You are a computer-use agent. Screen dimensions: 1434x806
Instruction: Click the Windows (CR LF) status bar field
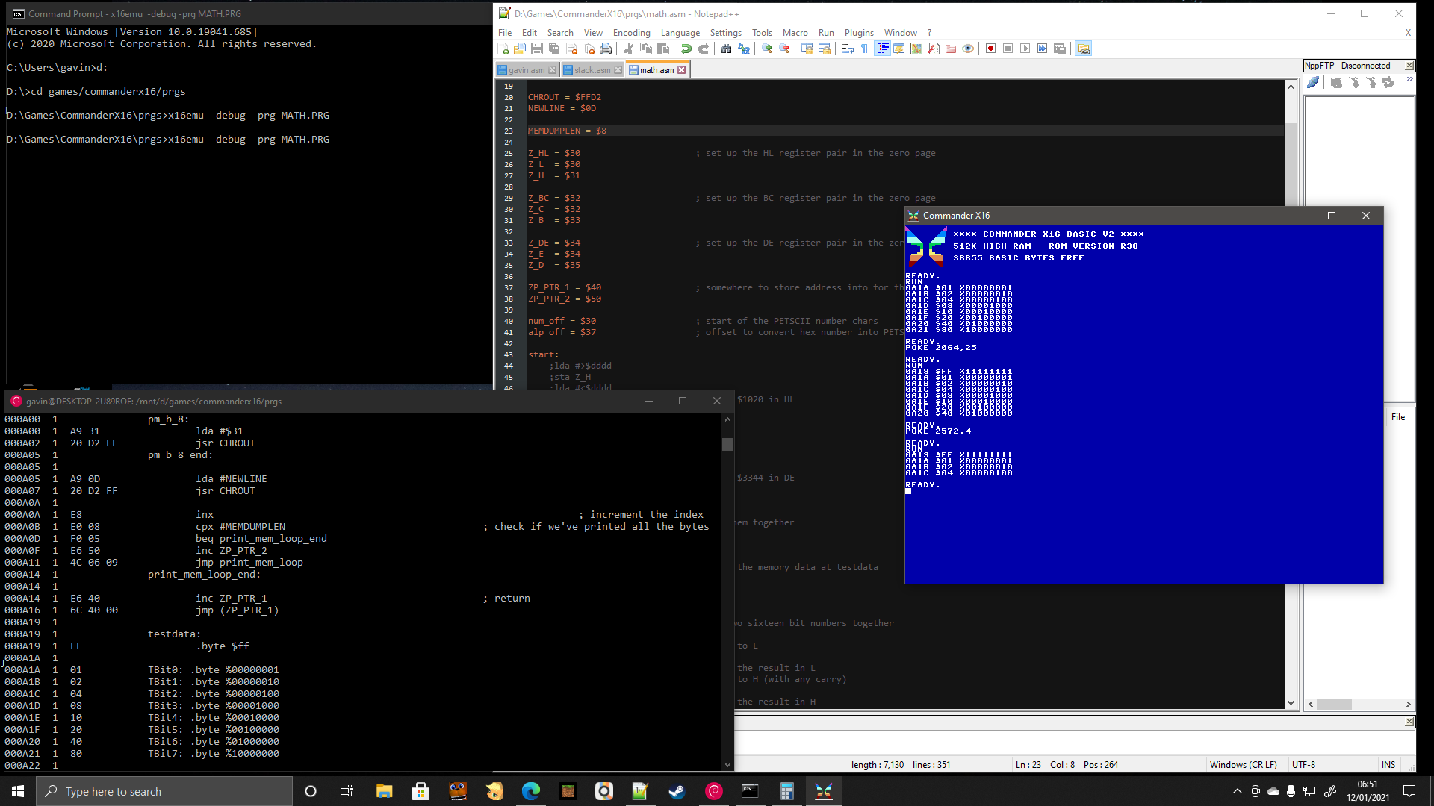point(1244,765)
